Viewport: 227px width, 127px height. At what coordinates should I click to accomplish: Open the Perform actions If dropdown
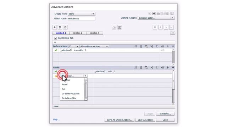[x=73, y=46]
